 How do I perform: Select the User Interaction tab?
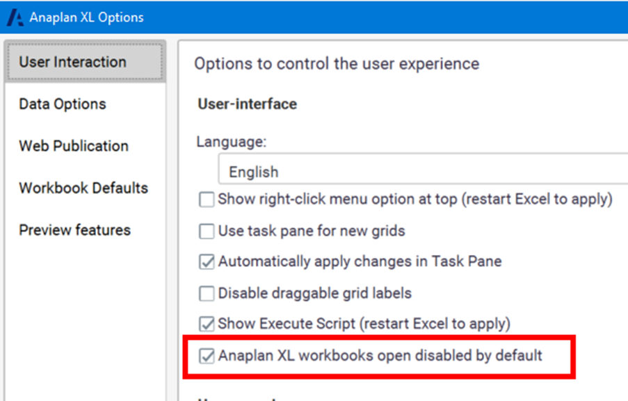tap(72, 62)
